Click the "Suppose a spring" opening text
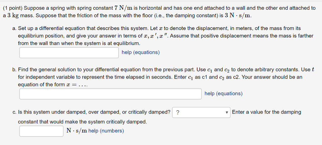Image resolution: width=322 pixels, height=145 pixels. click(42, 8)
